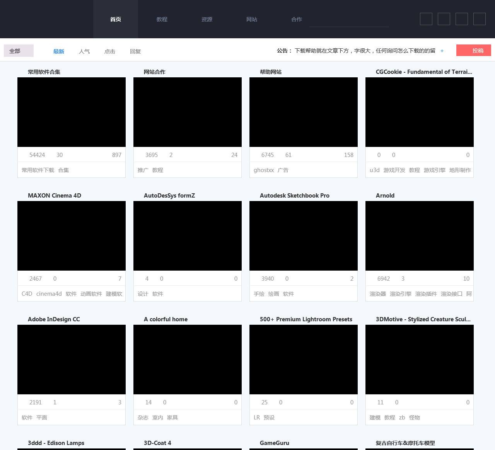Open the 帮助网站 post title
The image size is (495, 450).
coord(271,72)
